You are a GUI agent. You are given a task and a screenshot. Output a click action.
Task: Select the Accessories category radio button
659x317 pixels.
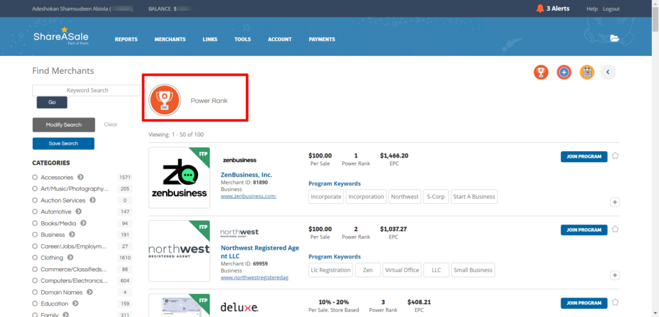click(x=35, y=177)
